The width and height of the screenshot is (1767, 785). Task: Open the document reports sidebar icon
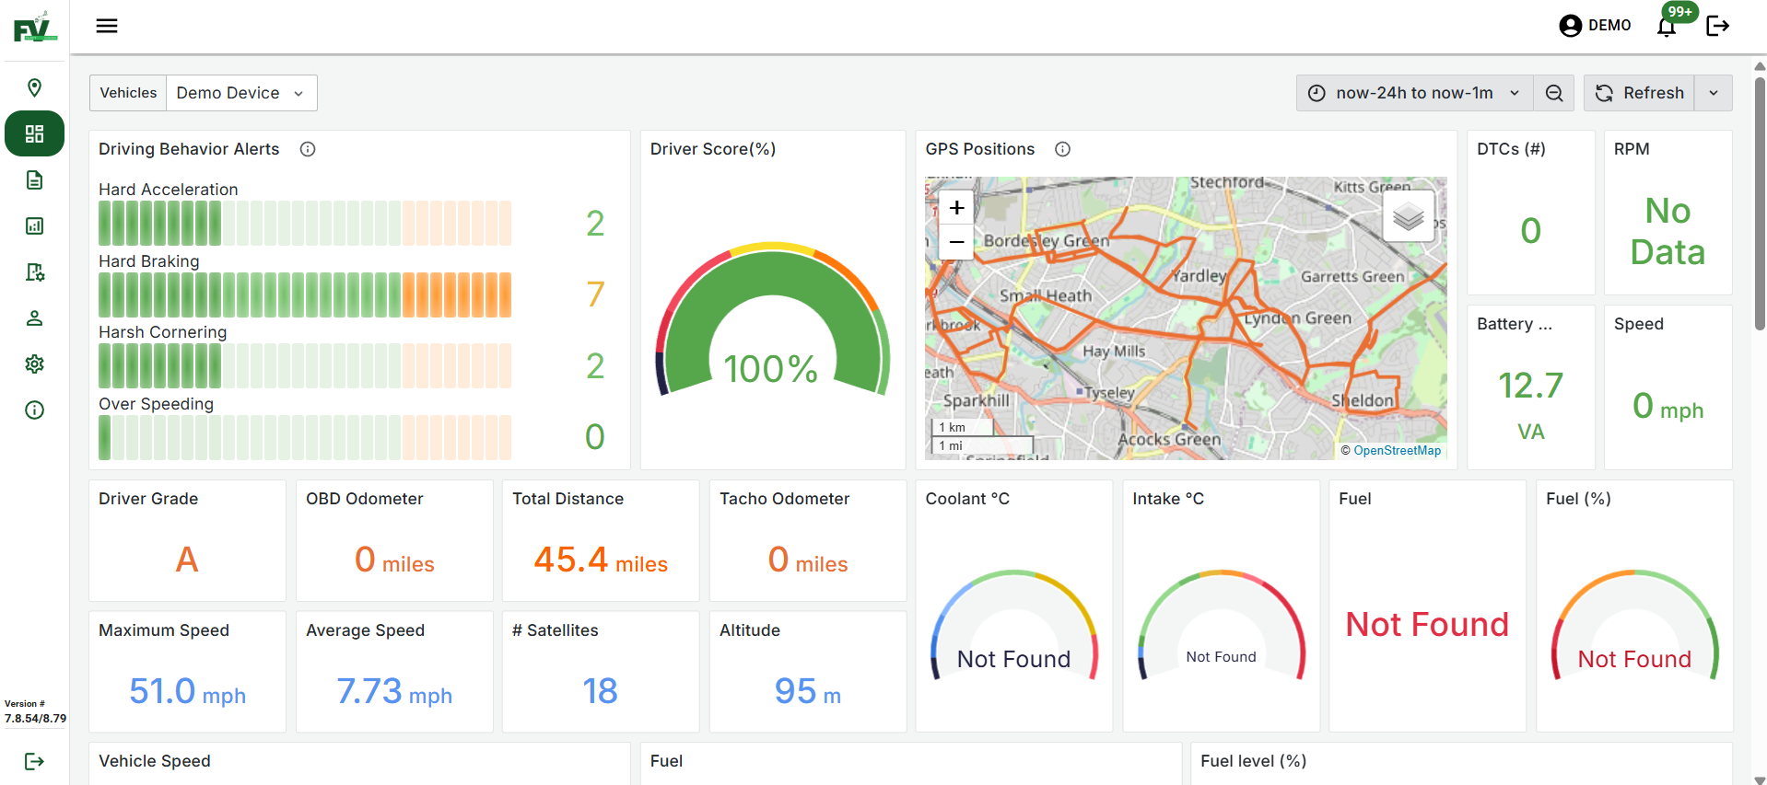tap(35, 180)
